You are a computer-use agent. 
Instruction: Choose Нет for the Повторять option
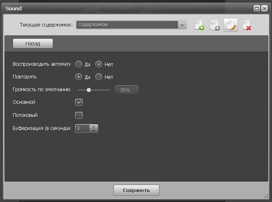(x=98, y=77)
